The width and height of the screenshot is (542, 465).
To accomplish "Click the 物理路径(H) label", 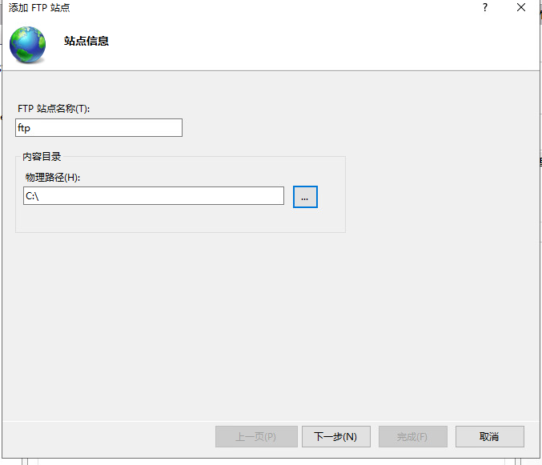I will pos(53,178).
